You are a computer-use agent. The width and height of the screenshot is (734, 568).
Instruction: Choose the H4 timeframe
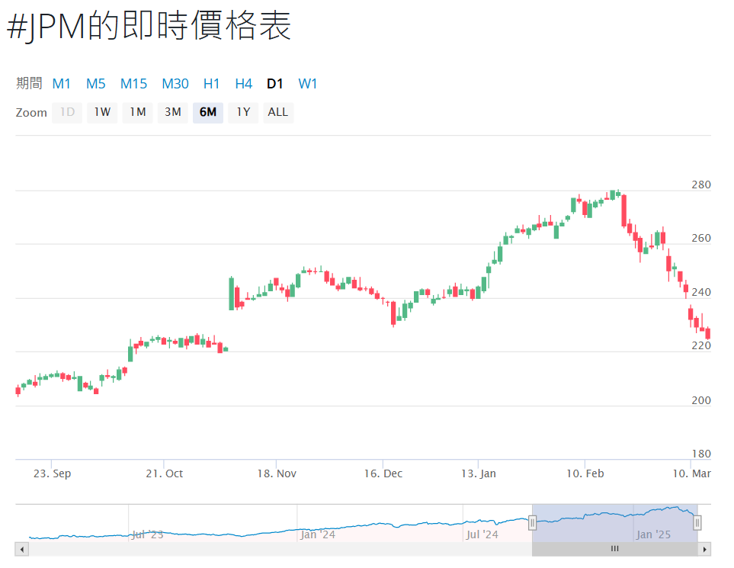click(x=243, y=84)
